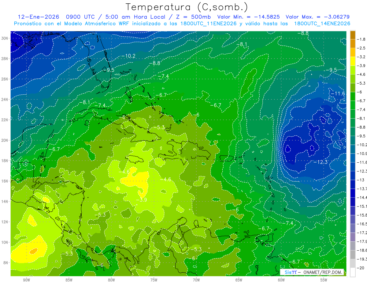The image size is (367, 284).
Task: Click the '8N' latitude axis label
Action: click(6, 263)
